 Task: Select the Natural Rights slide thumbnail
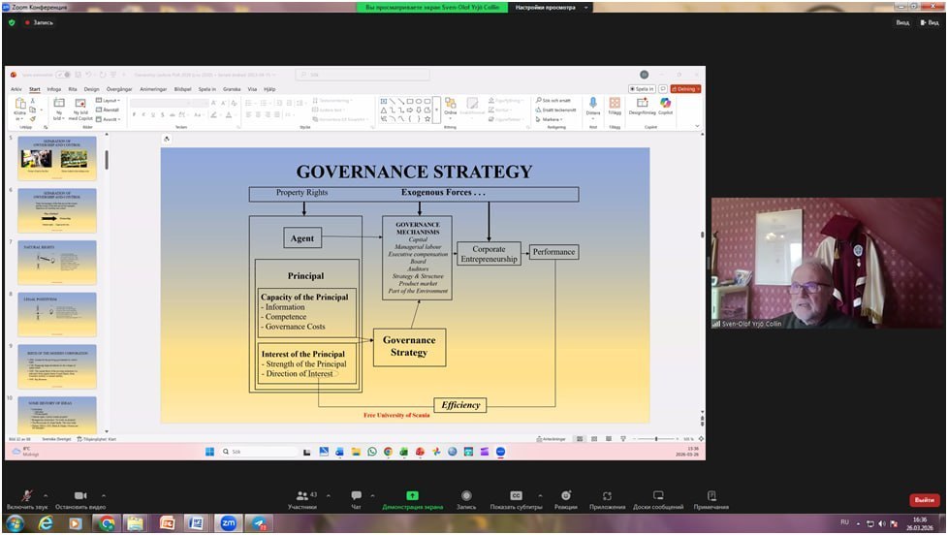[57, 263]
